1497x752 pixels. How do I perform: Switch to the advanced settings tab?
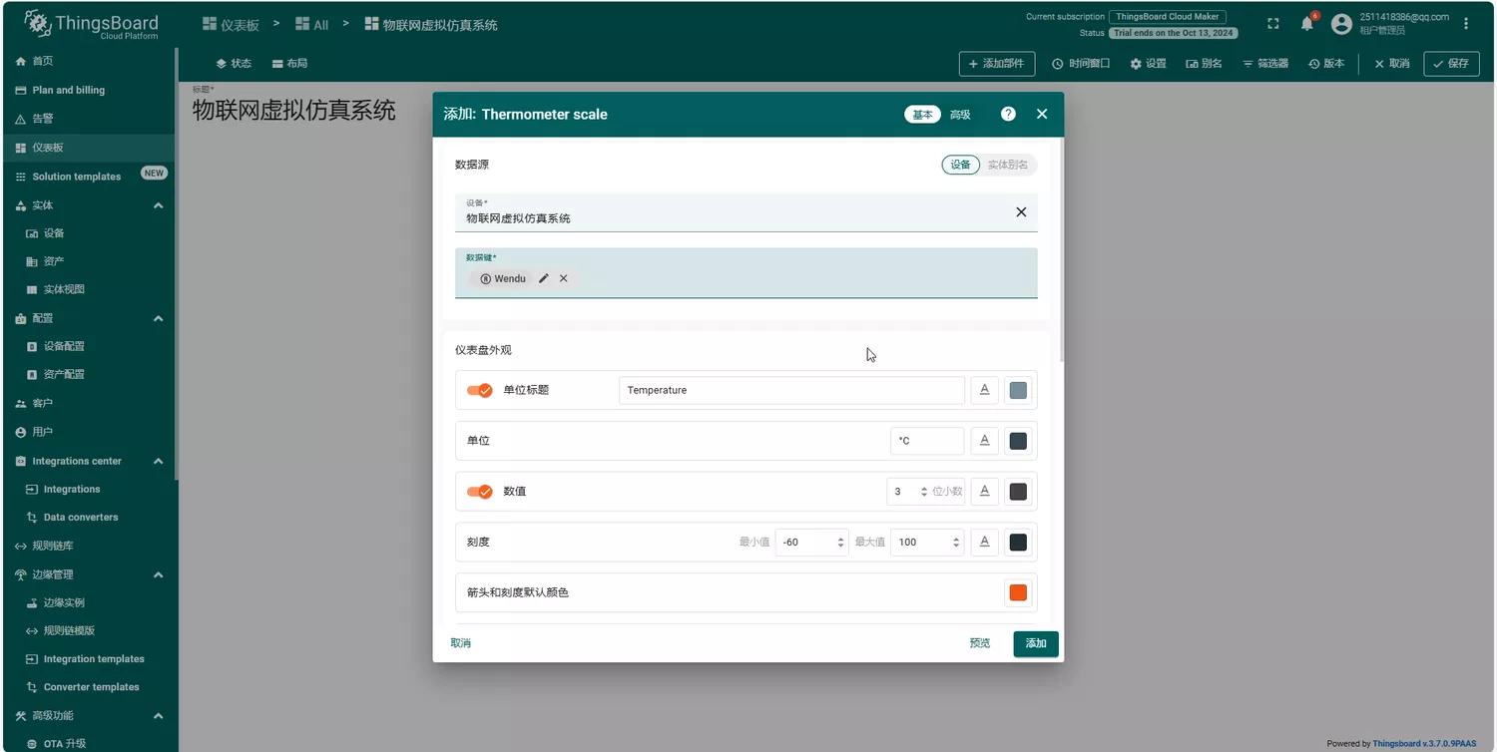coord(960,115)
